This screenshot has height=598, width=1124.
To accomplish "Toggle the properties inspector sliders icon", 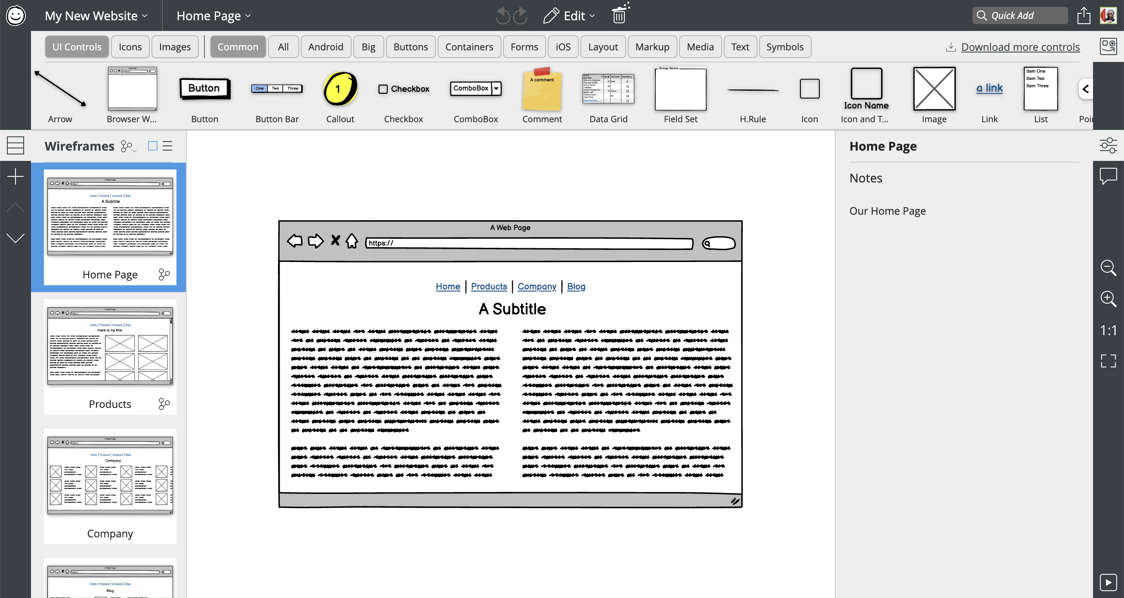I will pyautogui.click(x=1108, y=145).
